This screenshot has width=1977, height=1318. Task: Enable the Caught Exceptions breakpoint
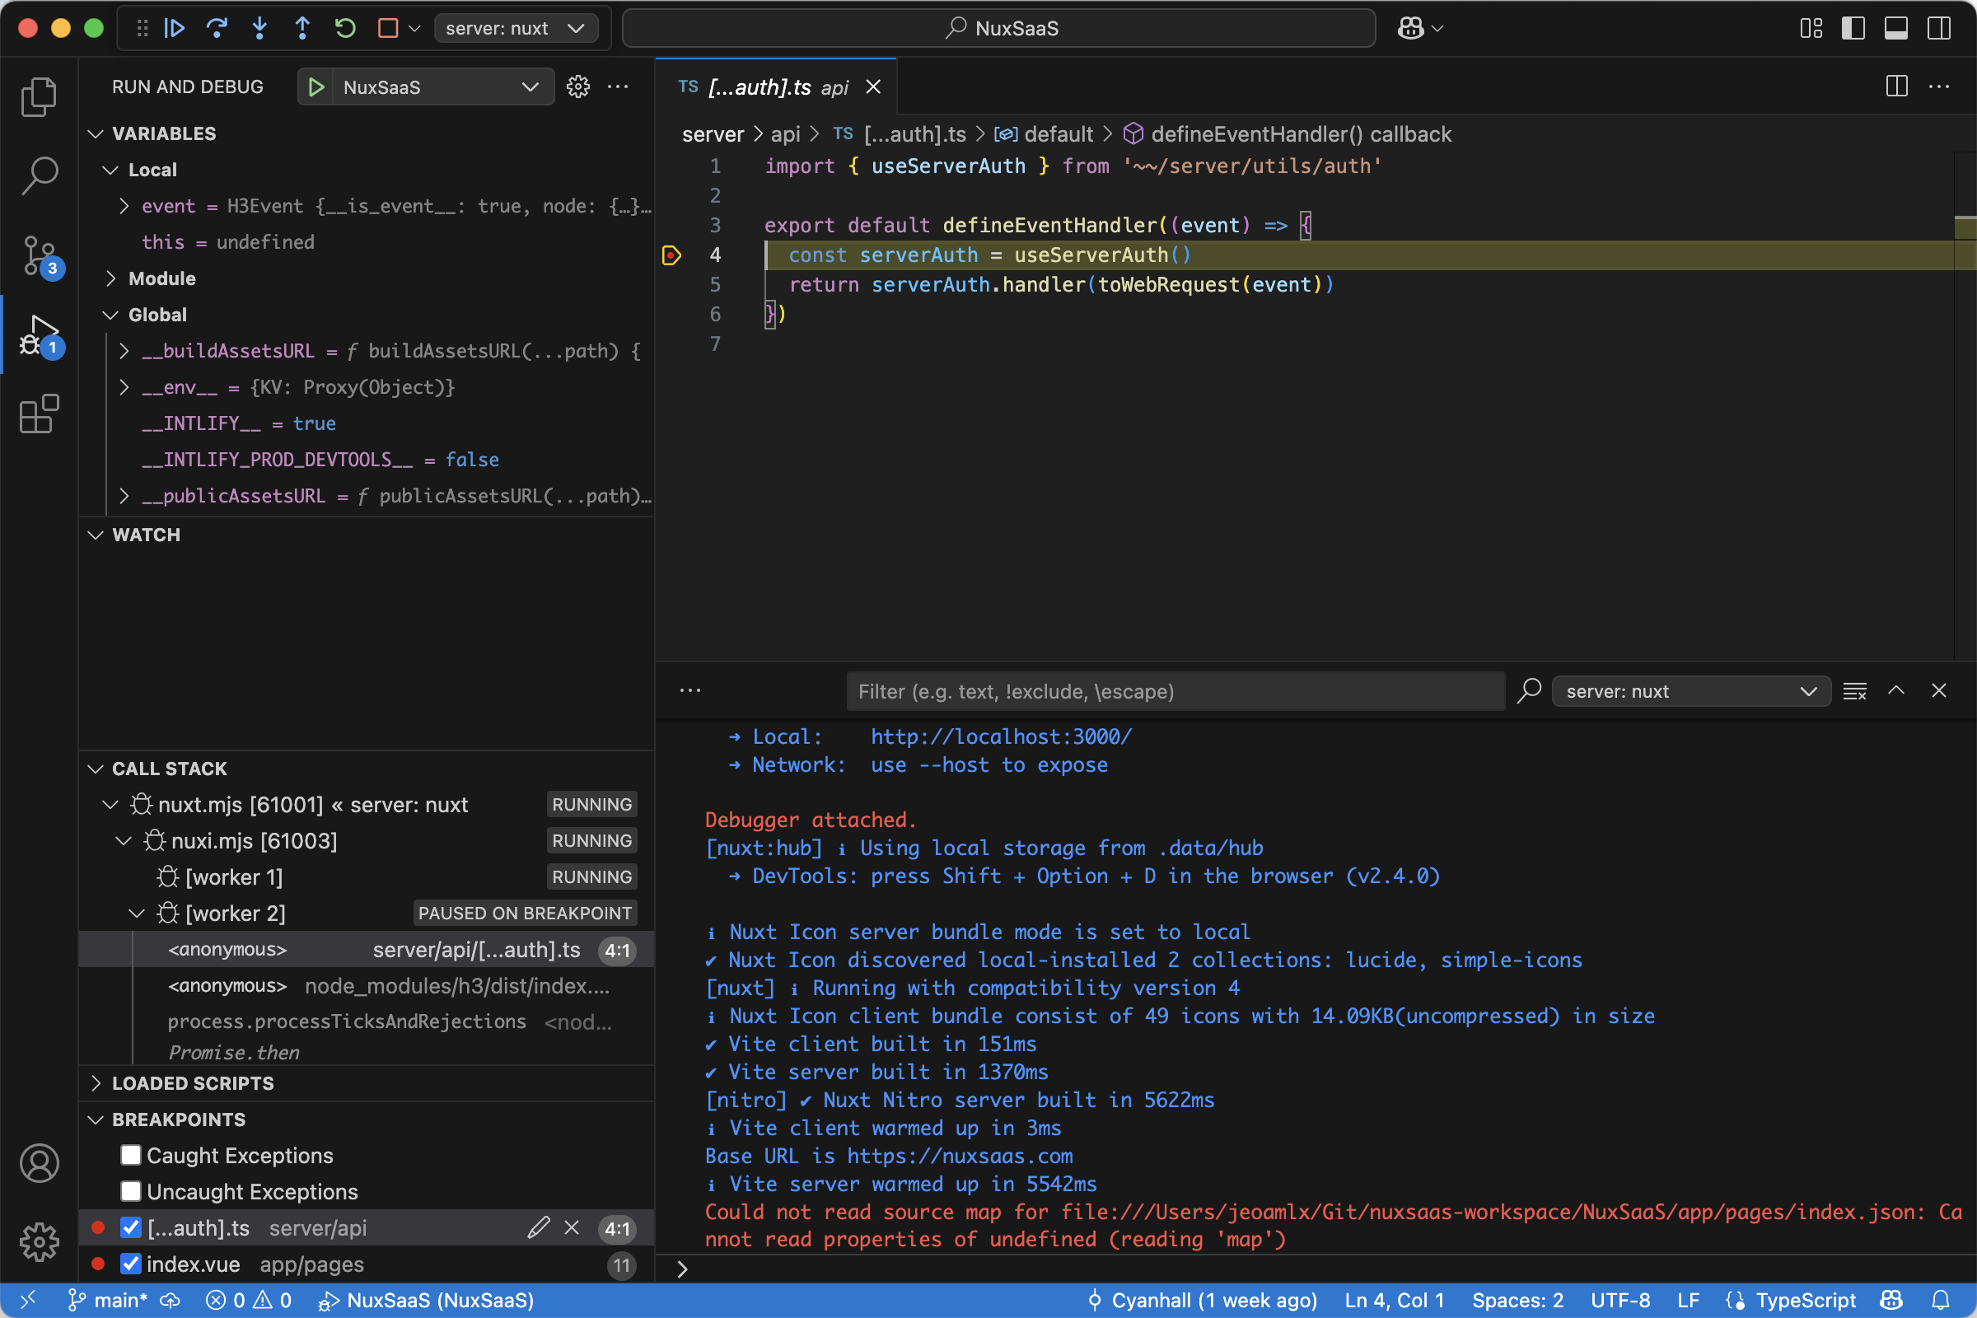[x=130, y=1155]
